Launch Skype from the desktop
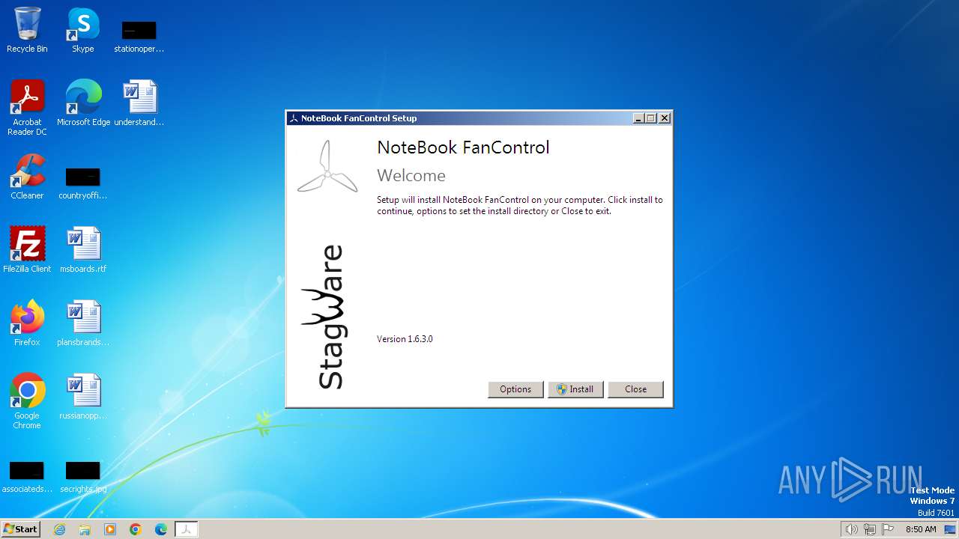Screen dimensions: 959x539 tap(83, 30)
